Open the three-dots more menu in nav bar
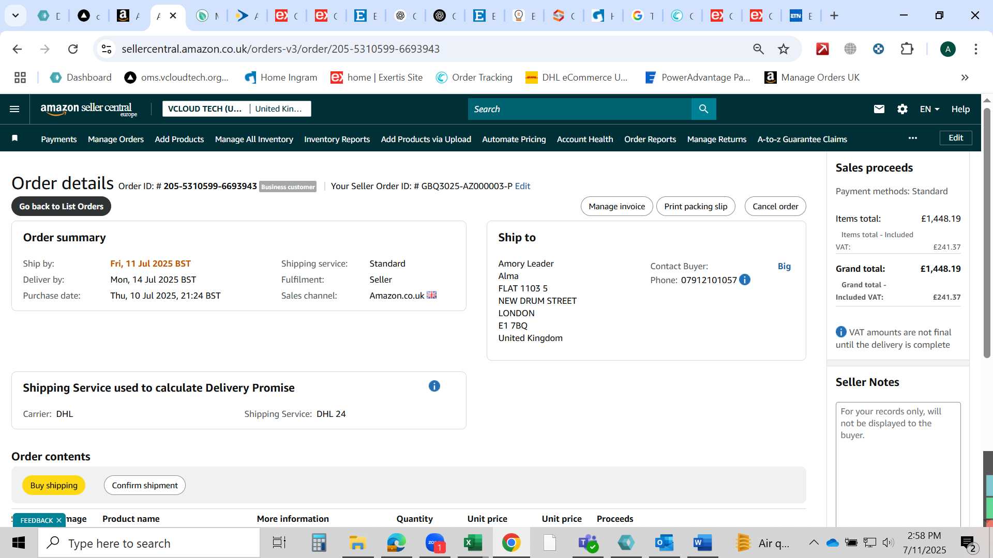Screen dimensions: 993x558 pos(912,138)
